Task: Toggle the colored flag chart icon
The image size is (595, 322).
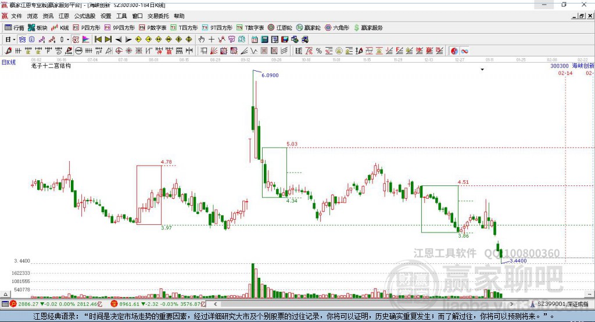Action: 86,40
